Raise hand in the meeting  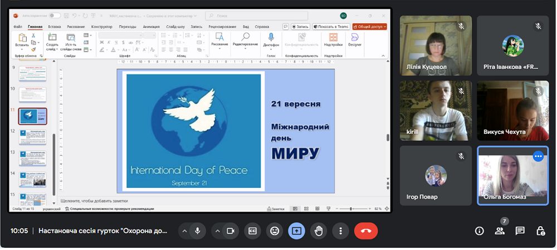point(319,231)
